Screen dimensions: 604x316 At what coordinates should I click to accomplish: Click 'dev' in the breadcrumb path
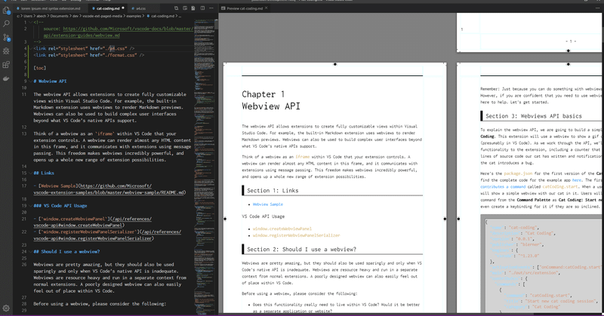coord(75,16)
